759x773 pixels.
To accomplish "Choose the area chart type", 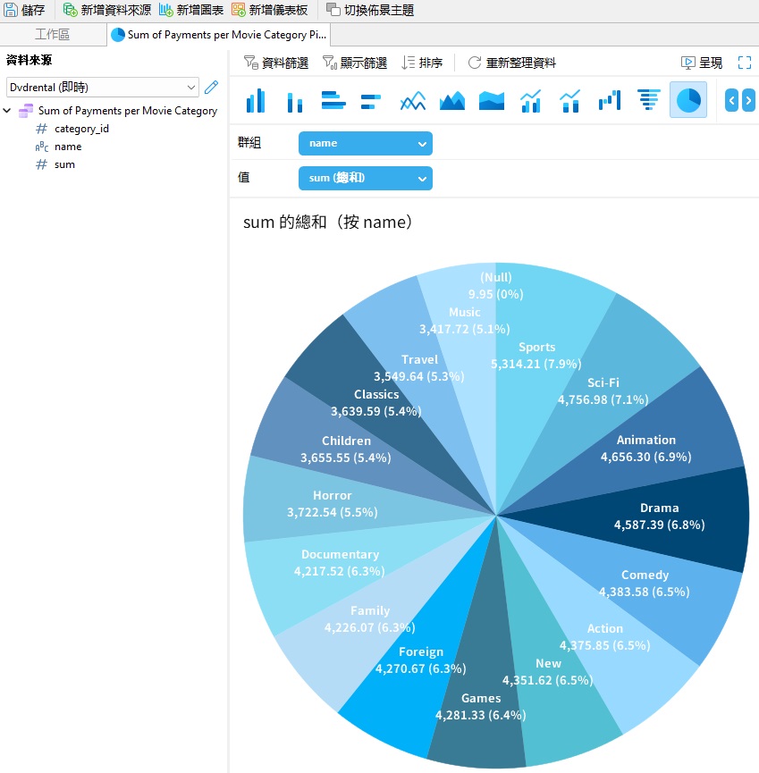I will click(x=451, y=99).
